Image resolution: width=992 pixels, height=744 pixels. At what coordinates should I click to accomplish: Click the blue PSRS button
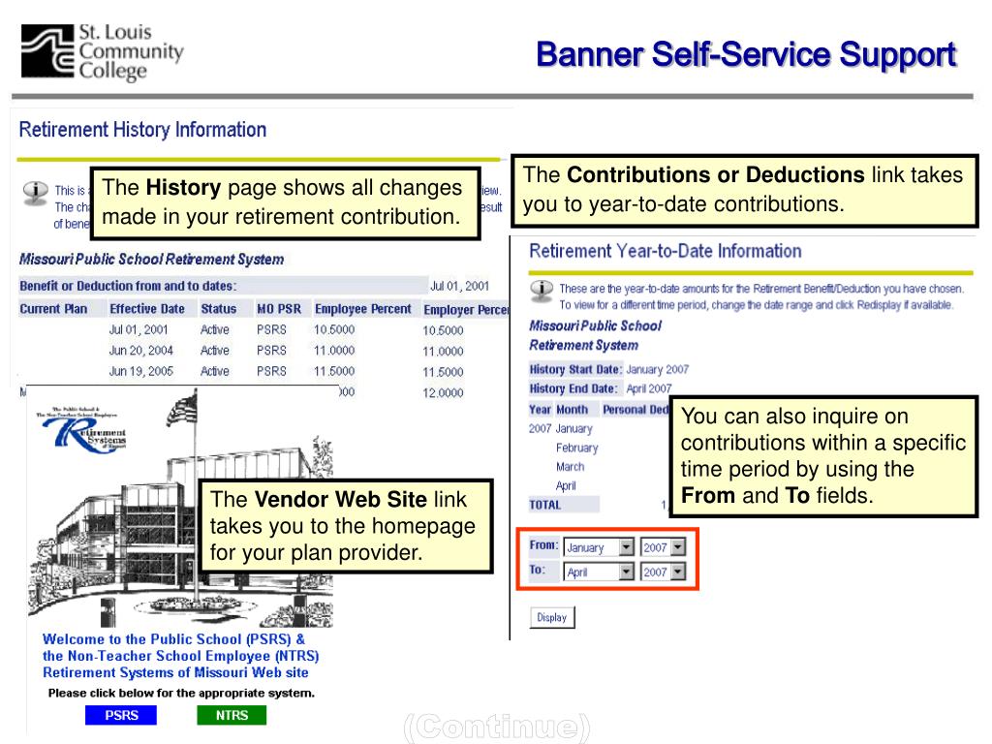[121, 716]
